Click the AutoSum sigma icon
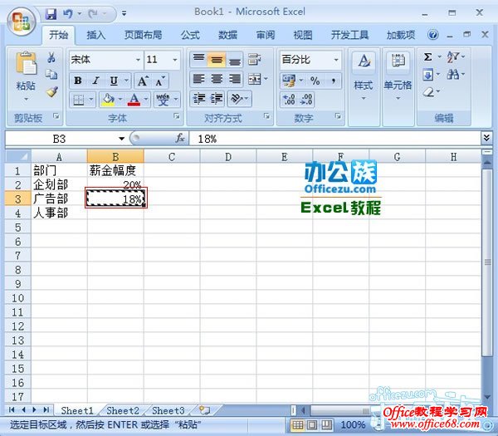 click(x=427, y=57)
